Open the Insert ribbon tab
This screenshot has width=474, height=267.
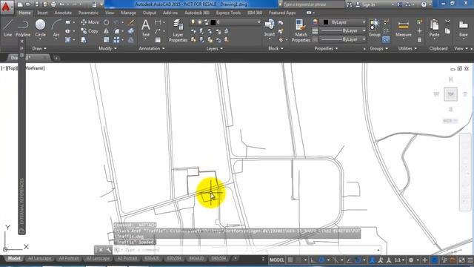(42, 13)
